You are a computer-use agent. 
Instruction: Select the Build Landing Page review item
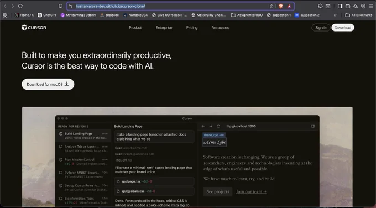coord(83,136)
